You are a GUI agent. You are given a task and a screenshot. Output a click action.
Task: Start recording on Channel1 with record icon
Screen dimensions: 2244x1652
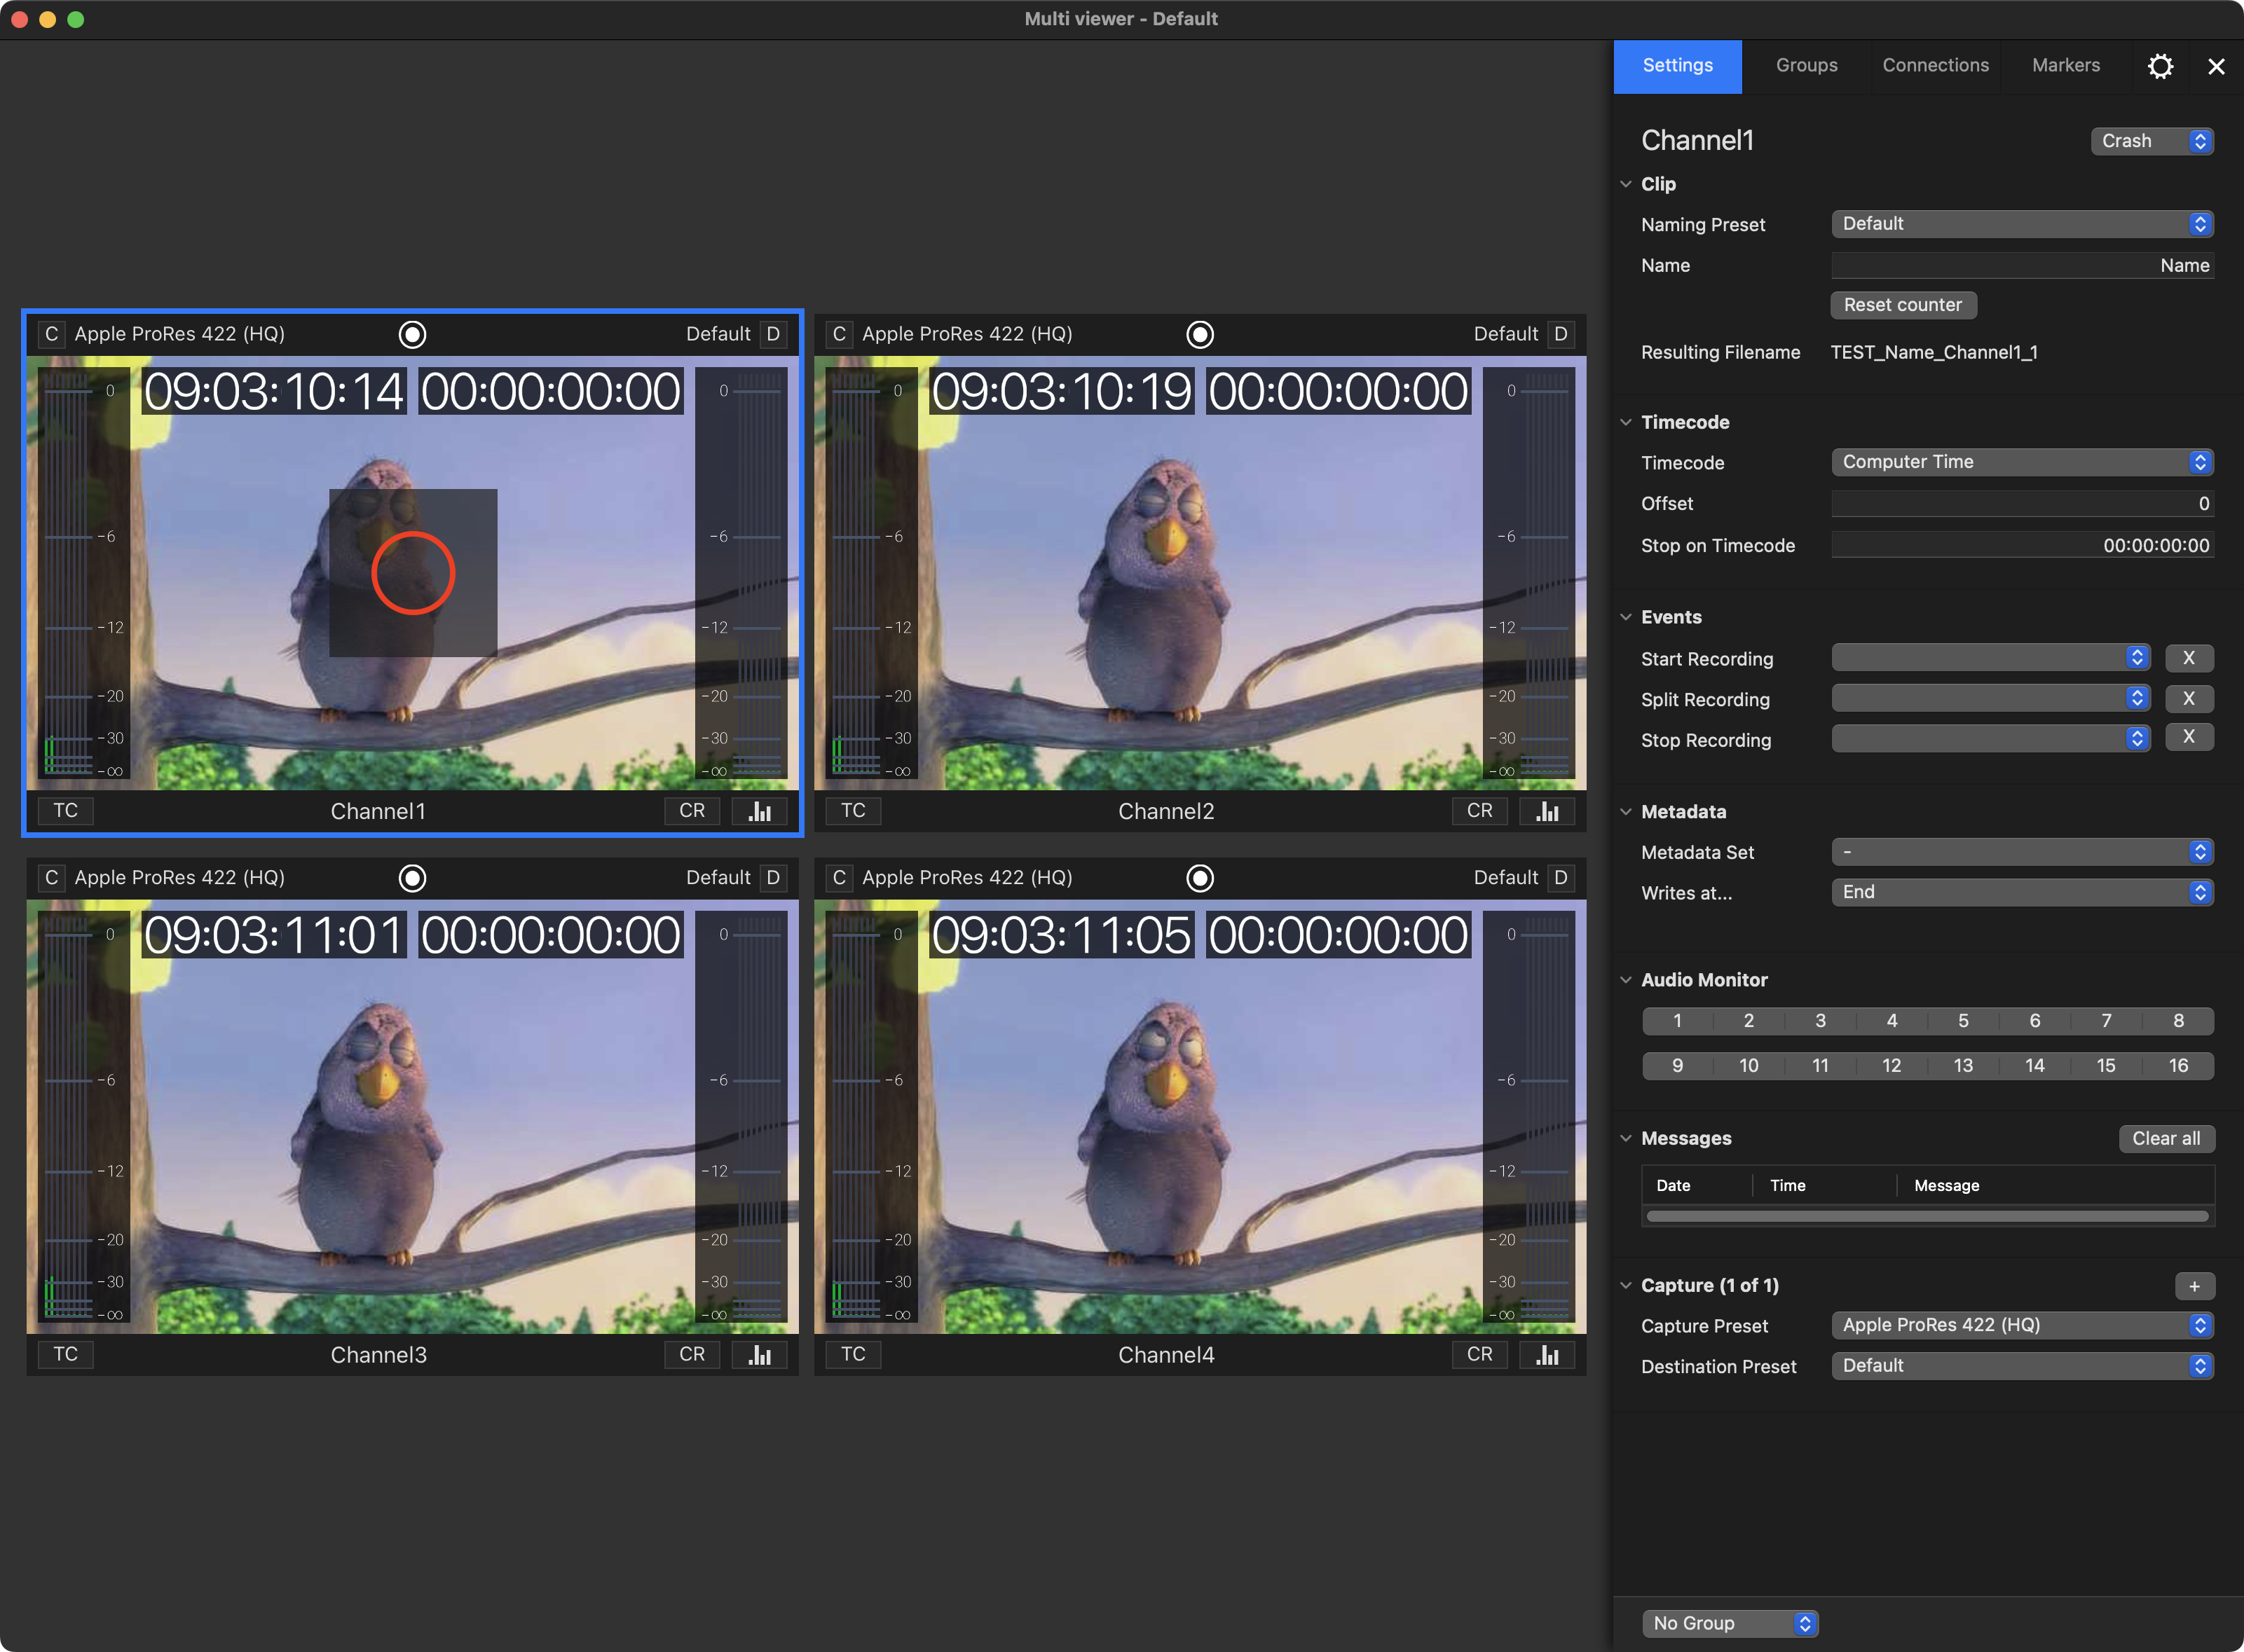tap(412, 334)
